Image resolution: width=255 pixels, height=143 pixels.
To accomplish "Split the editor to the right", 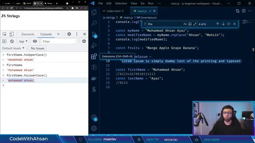I will (x=243, y=11).
